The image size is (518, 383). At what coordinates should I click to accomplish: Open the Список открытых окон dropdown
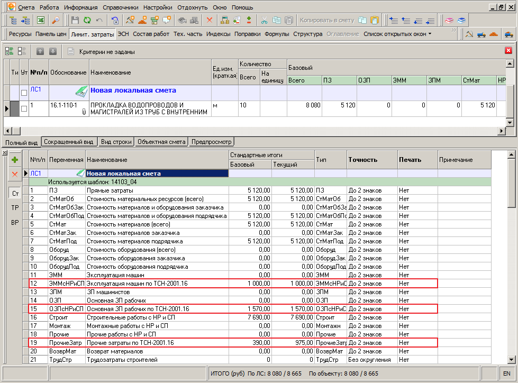tap(397, 34)
